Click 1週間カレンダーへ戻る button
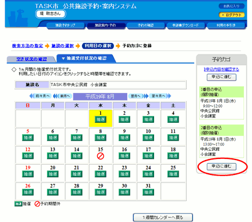This screenshot has width=252, height=222. 163,217
